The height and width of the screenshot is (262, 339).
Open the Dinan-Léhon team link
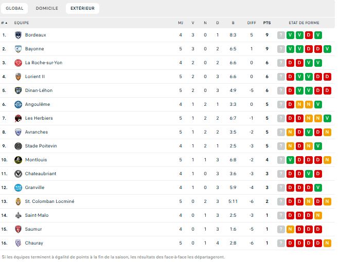(x=39, y=90)
